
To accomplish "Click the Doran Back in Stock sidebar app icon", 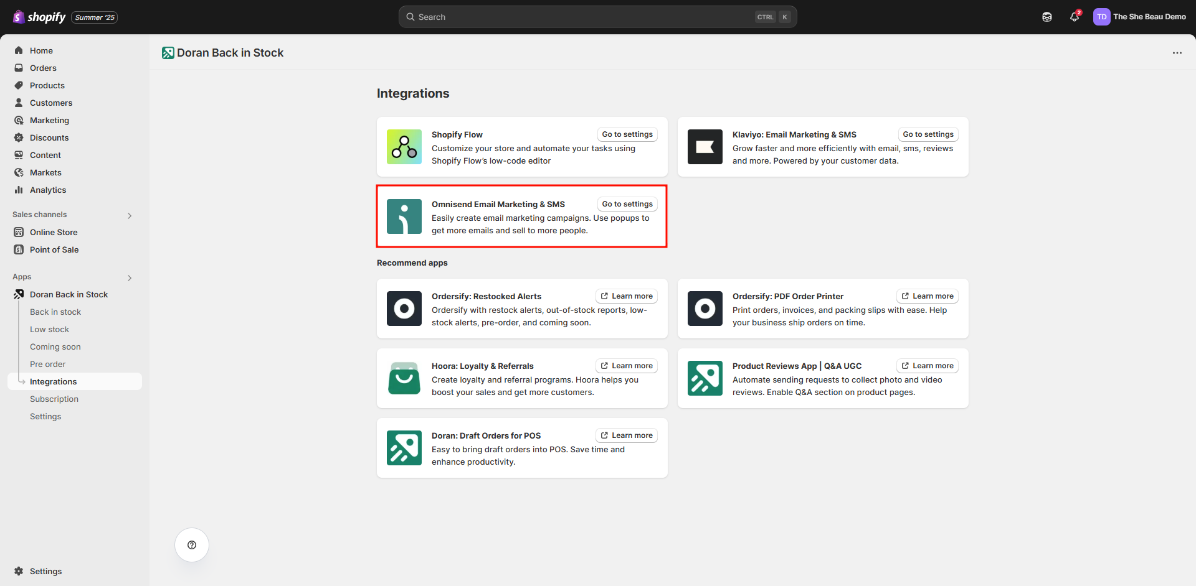I will tap(19, 294).
